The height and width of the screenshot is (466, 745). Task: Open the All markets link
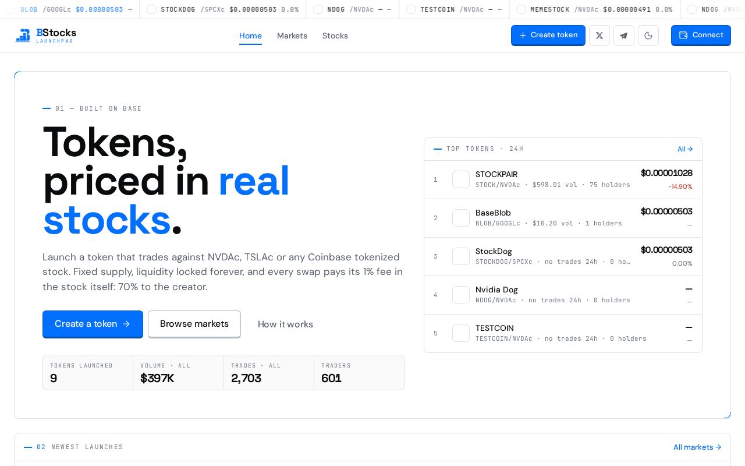[697, 447]
